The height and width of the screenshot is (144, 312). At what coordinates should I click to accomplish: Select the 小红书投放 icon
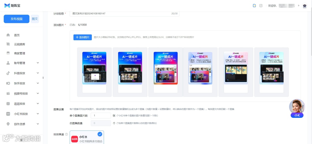click(8, 114)
